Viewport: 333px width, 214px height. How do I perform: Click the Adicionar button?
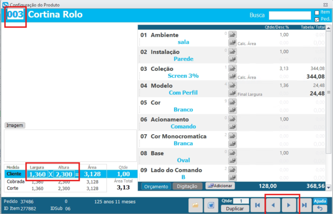coord(220,186)
